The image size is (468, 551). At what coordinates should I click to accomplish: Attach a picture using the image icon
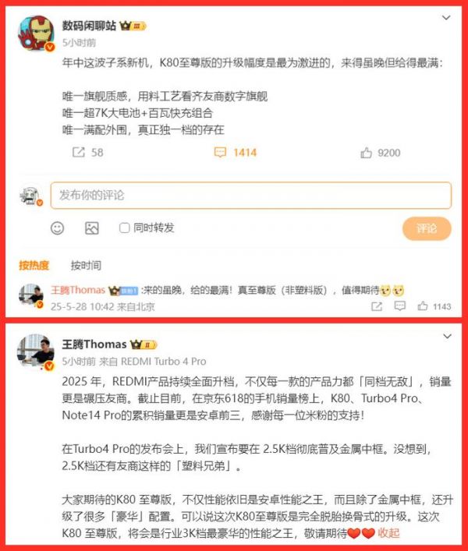[x=92, y=228]
